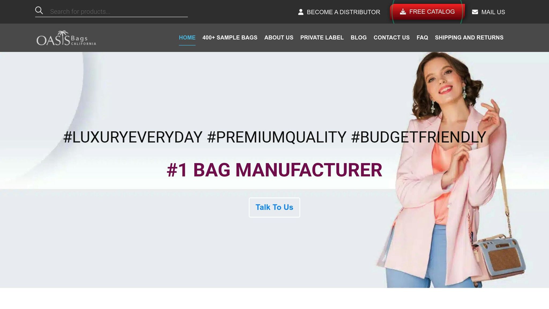Download the Free Catalog
The height and width of the screenshot is (309, 549).
pos(427,12)
